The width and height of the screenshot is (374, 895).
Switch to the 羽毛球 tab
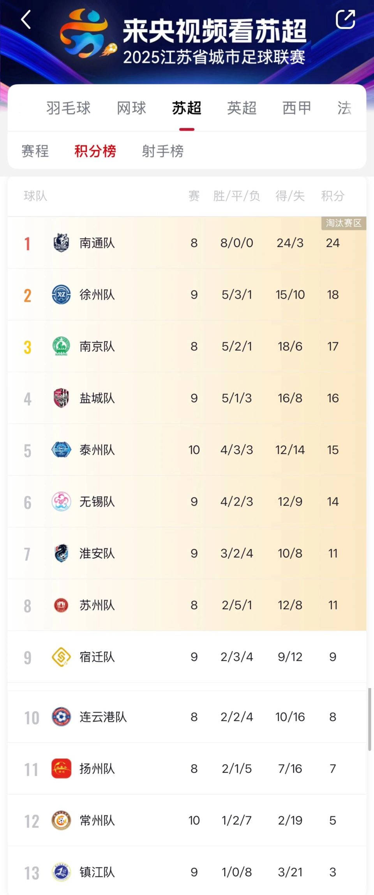tap(68, 108)
